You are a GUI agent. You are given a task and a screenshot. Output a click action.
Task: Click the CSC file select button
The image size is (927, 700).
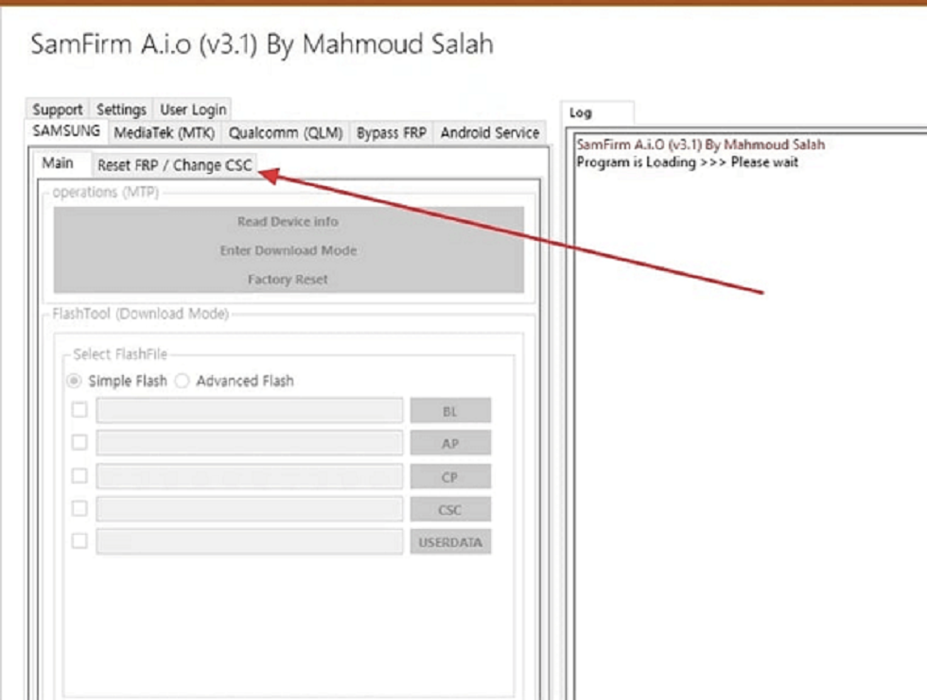coord(450,510)
